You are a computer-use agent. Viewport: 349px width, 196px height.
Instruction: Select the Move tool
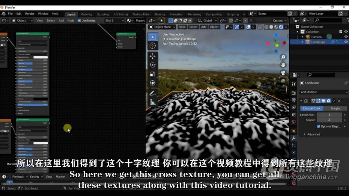click(152, 56)
